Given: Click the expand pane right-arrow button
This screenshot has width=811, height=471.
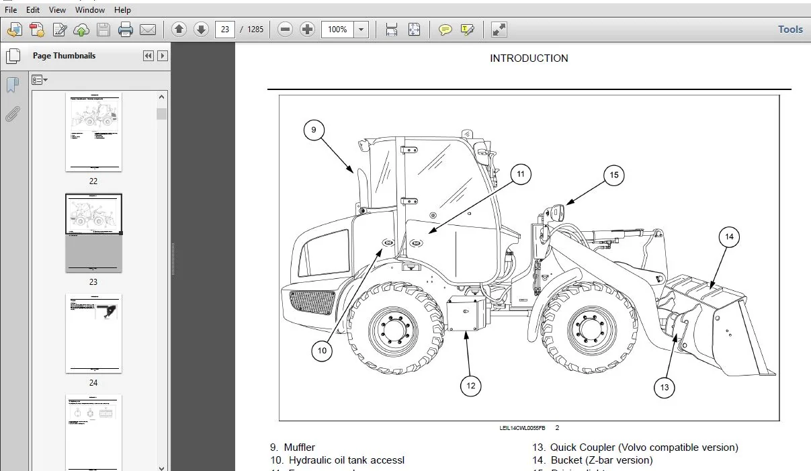Looking at the screenshot, I should point(163,56).
